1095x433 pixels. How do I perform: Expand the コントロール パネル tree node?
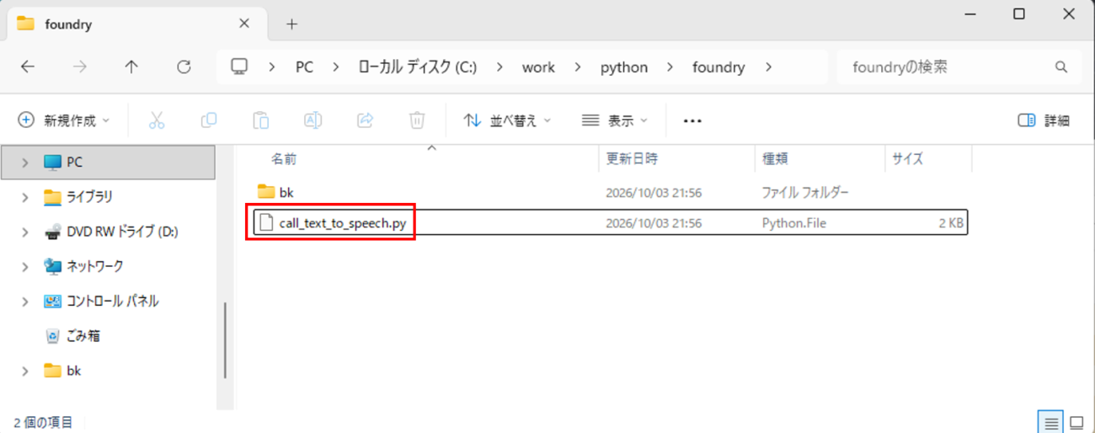point(25,302)
